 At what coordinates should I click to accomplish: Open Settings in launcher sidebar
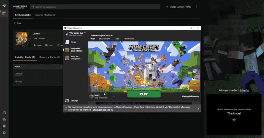coord(75,101)
